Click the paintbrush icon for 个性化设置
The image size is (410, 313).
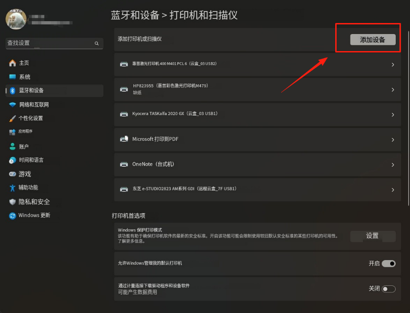12,119
